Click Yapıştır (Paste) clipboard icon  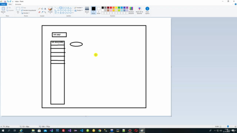click(3, 9)
